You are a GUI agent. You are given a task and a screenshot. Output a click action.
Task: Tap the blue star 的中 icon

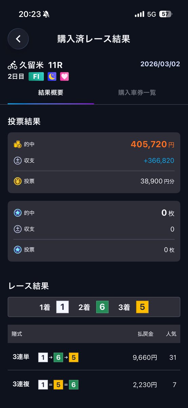[x=17, y=213]
